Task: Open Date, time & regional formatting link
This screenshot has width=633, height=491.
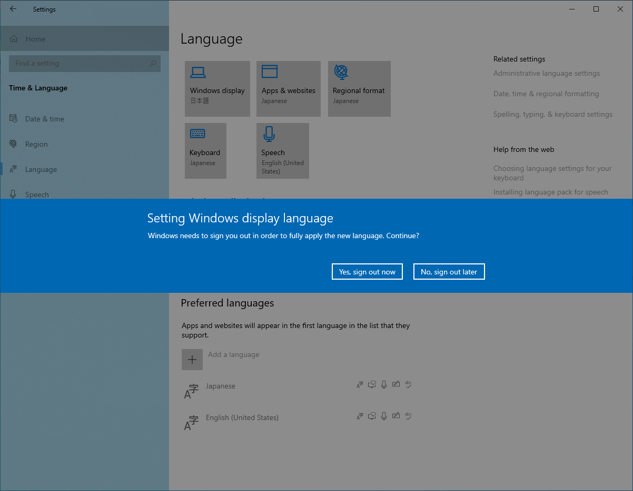Action: pyautogui.click(x=546, y=94)
